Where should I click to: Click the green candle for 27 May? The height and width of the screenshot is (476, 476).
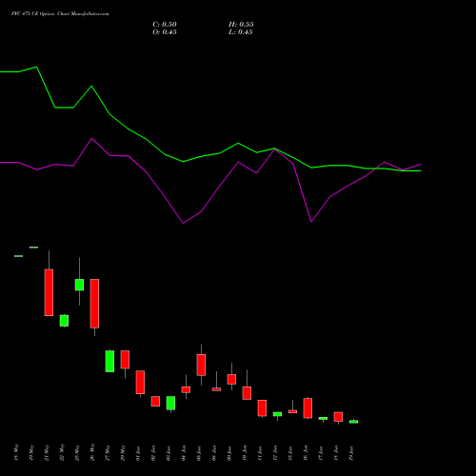(x=109, y=361)
